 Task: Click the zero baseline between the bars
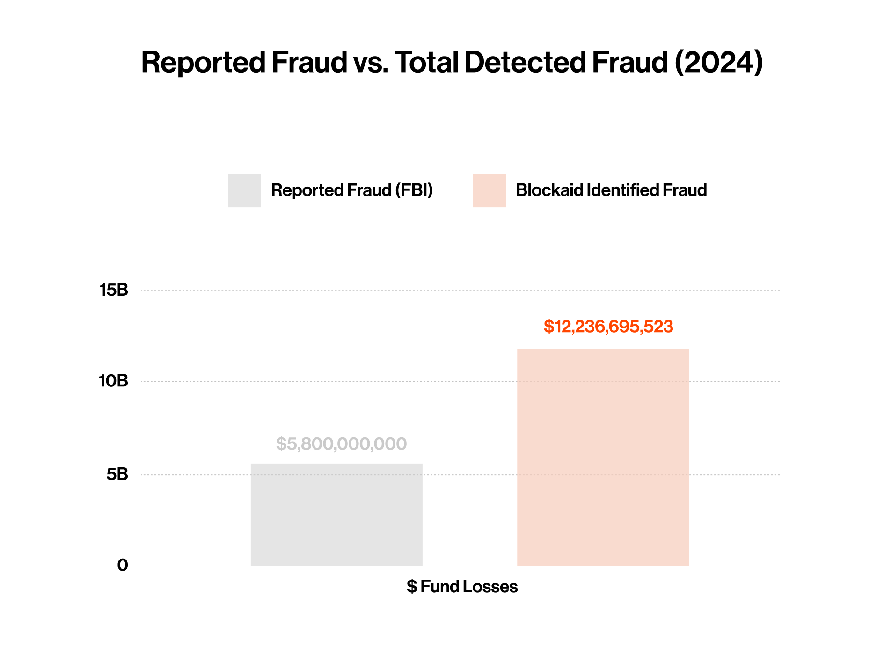pyautogui.click(x=469, y=567)
